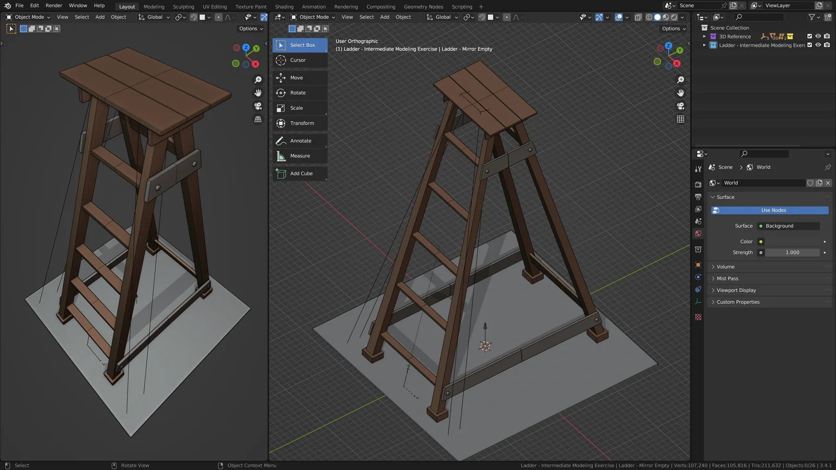Open Output Properties tab with printer icon
Image resolution: width=836 pixels, height=470 pixels.
coord(698,196)
